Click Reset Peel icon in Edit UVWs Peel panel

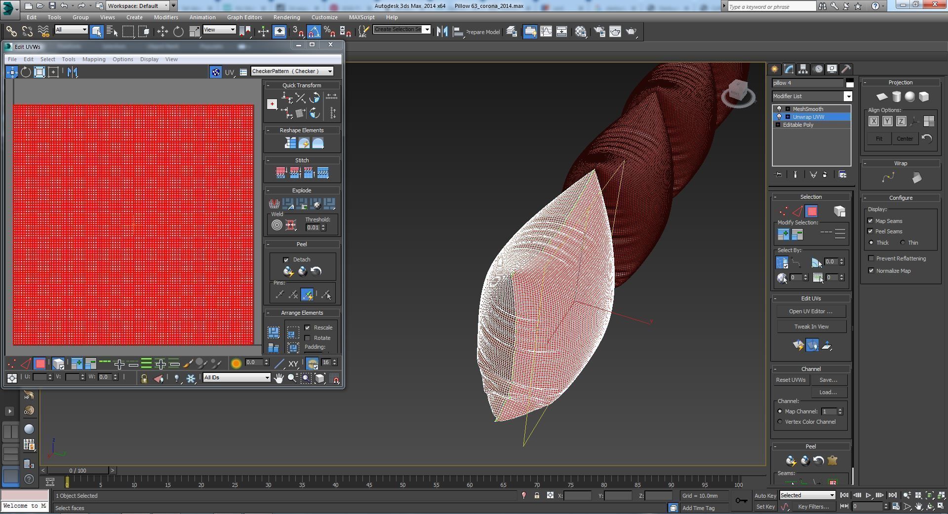(316, 271)
